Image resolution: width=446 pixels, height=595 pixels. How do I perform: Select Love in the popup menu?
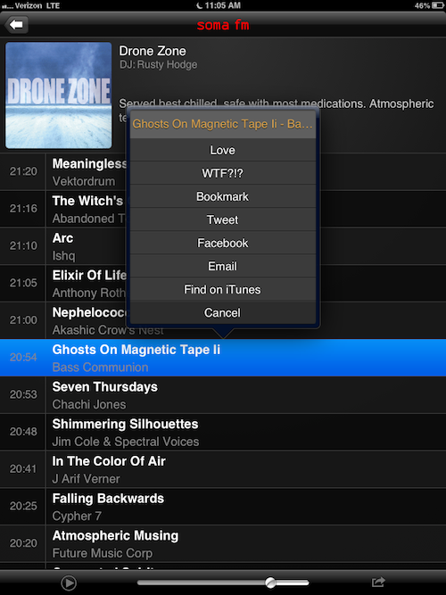[223, 150]
